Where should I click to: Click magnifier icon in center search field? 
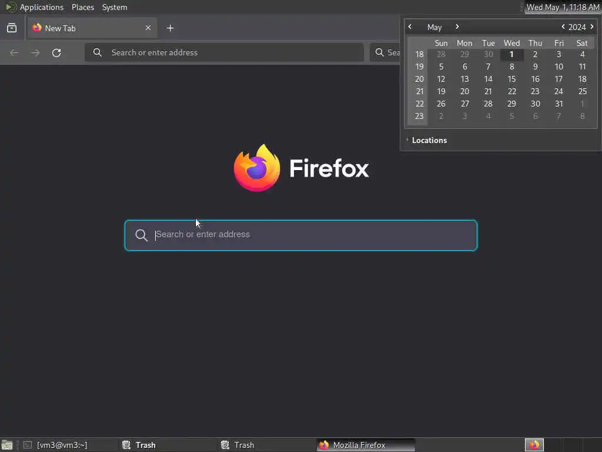click(142, 235)
